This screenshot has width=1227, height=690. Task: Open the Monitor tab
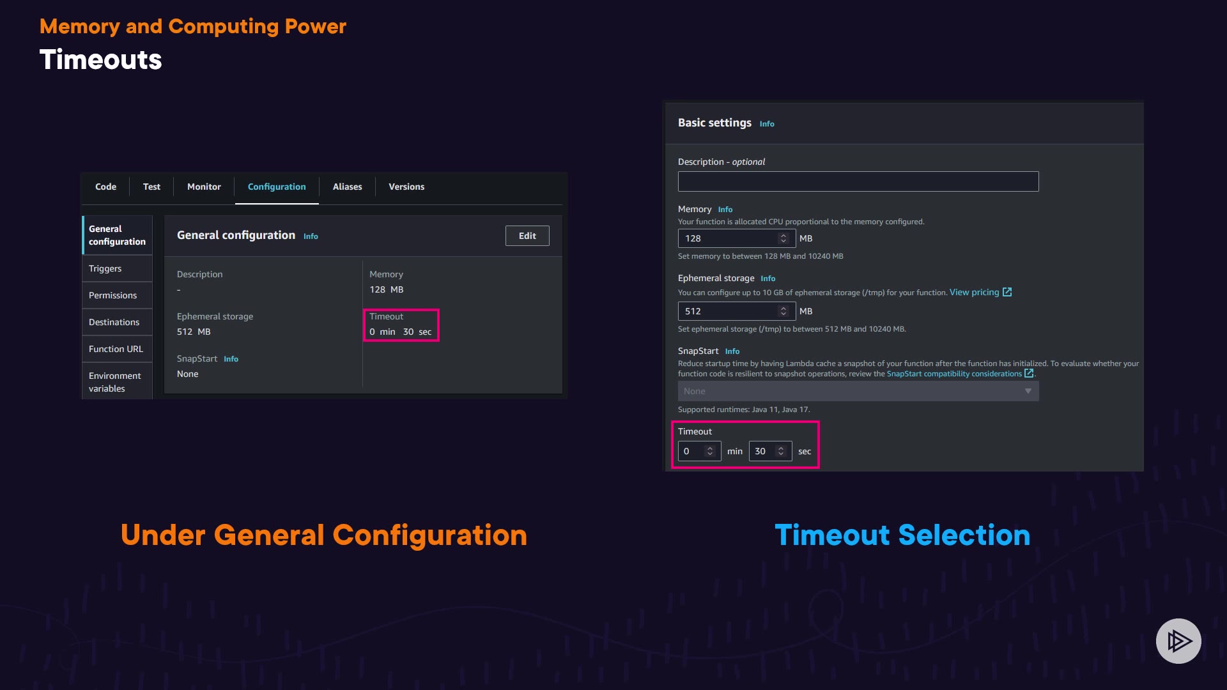coord(204,187)
